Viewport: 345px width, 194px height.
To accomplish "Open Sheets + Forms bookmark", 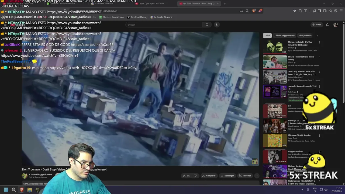I will coord(111,17).
